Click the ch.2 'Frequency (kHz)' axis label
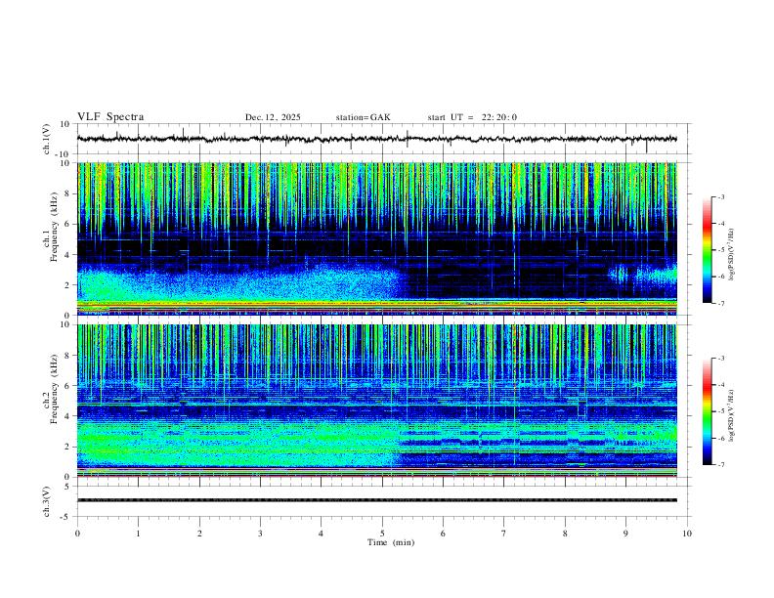 (54, 389)
